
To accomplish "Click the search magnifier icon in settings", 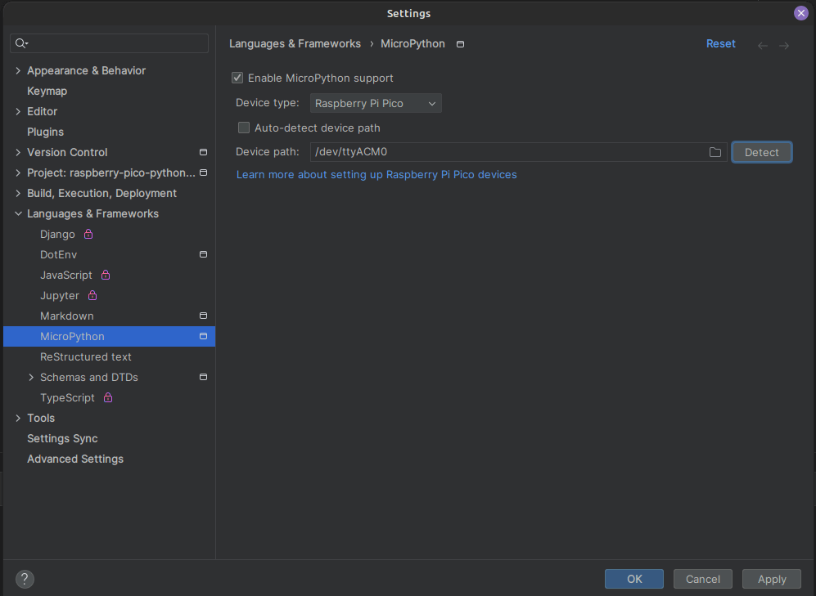I will (x=21, y=43).
